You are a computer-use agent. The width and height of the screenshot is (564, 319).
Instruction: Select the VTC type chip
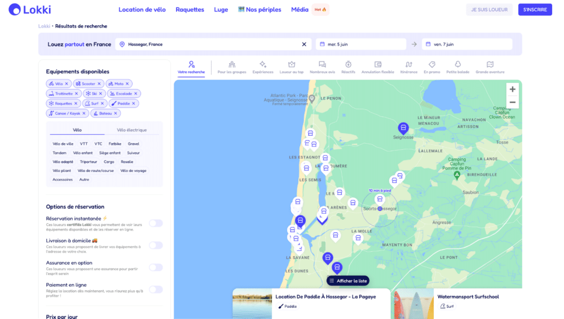[98, 144]
